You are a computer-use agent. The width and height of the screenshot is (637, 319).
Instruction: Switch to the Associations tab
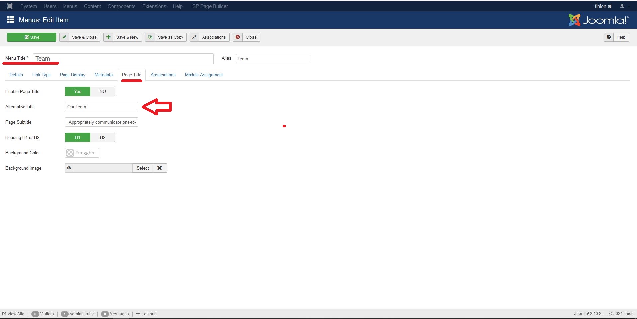[163, 75]
